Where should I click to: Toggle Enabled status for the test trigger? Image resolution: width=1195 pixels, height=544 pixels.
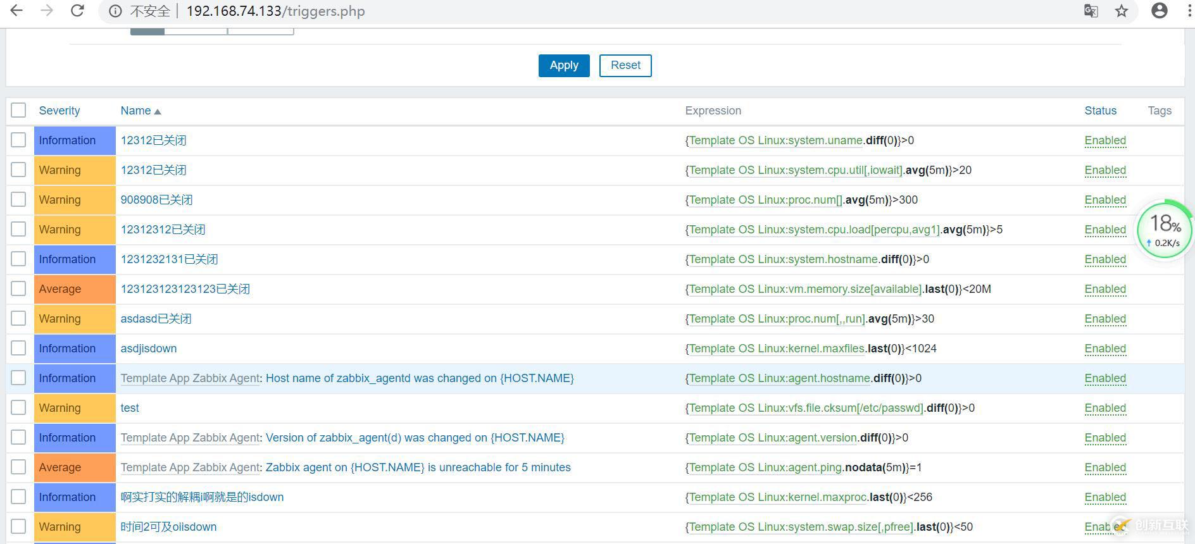pyautogui.click(x=1105, y=408)
